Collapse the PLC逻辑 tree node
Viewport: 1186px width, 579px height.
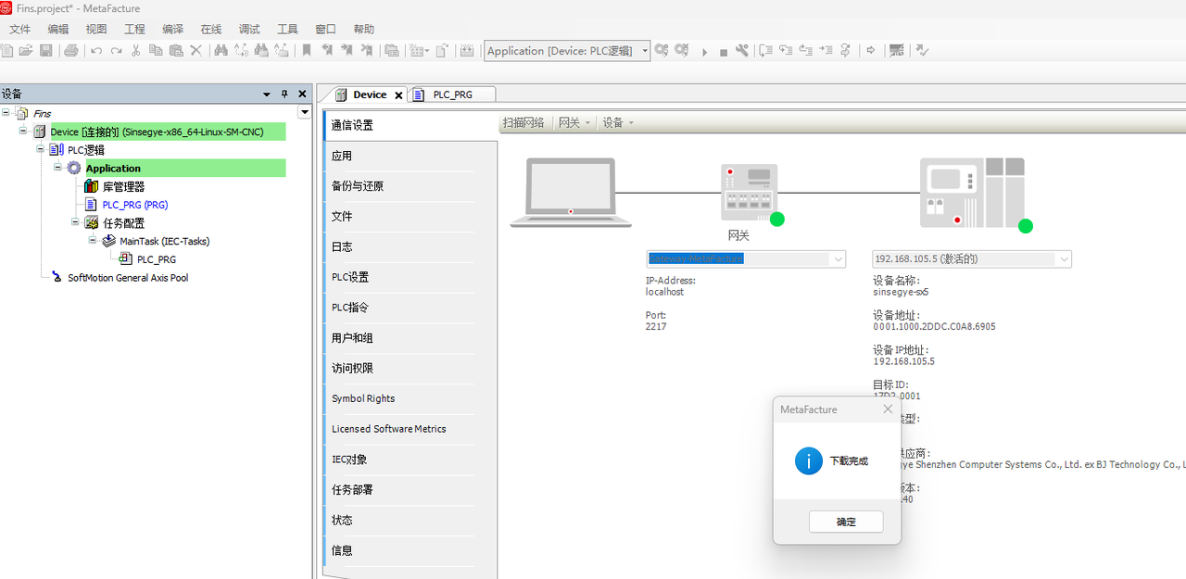point(40,149)
